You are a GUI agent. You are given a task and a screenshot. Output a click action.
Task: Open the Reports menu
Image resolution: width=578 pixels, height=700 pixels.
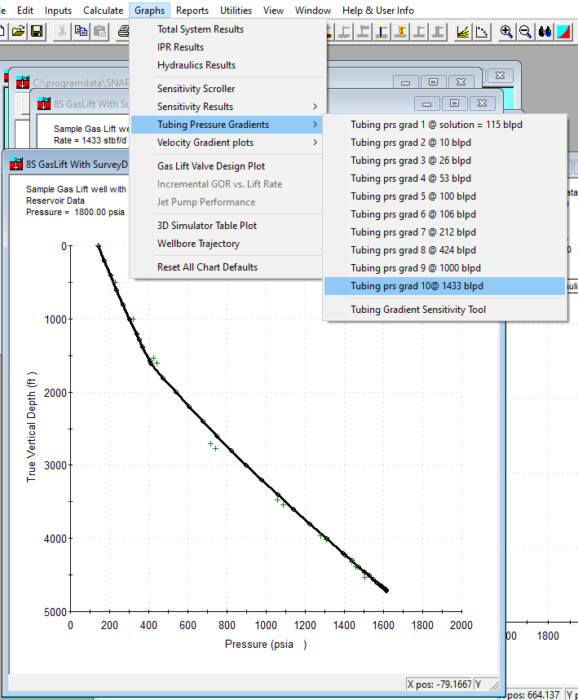[x=192, y=11]
